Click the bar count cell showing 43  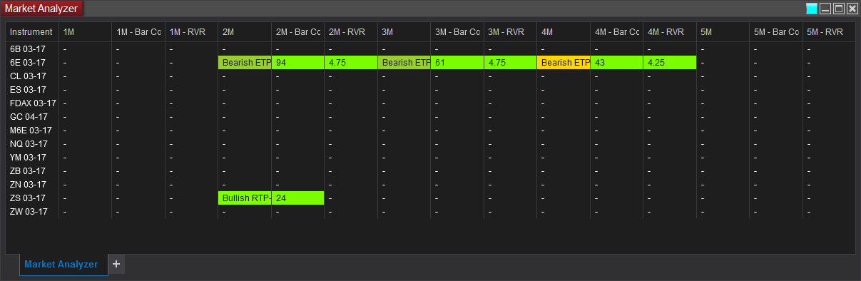(616, 62)
